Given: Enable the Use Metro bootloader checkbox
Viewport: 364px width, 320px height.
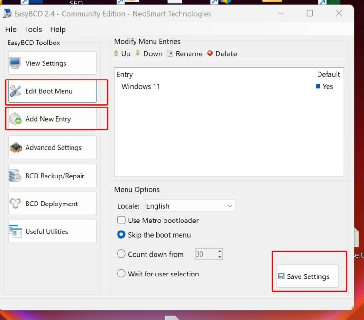Looking at the screenshot, I should click(x=121, y=221).
